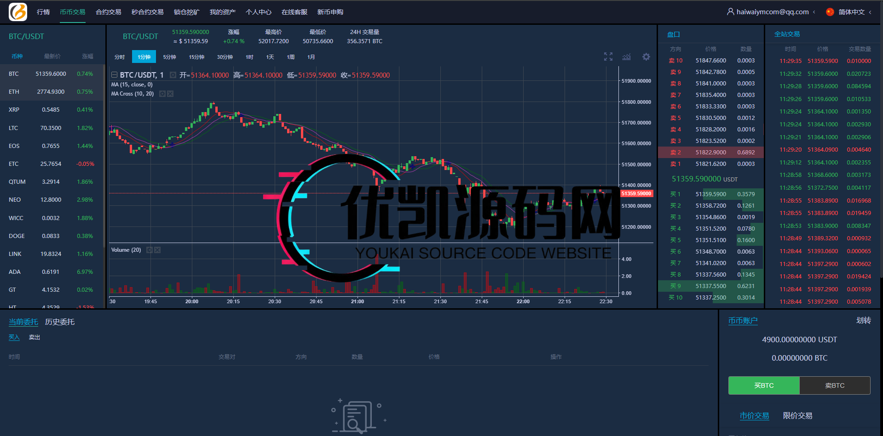This screenshot has width=883, height=436.
Task: Switch to 卖BTC sell mode
Action: click(835, 385)
